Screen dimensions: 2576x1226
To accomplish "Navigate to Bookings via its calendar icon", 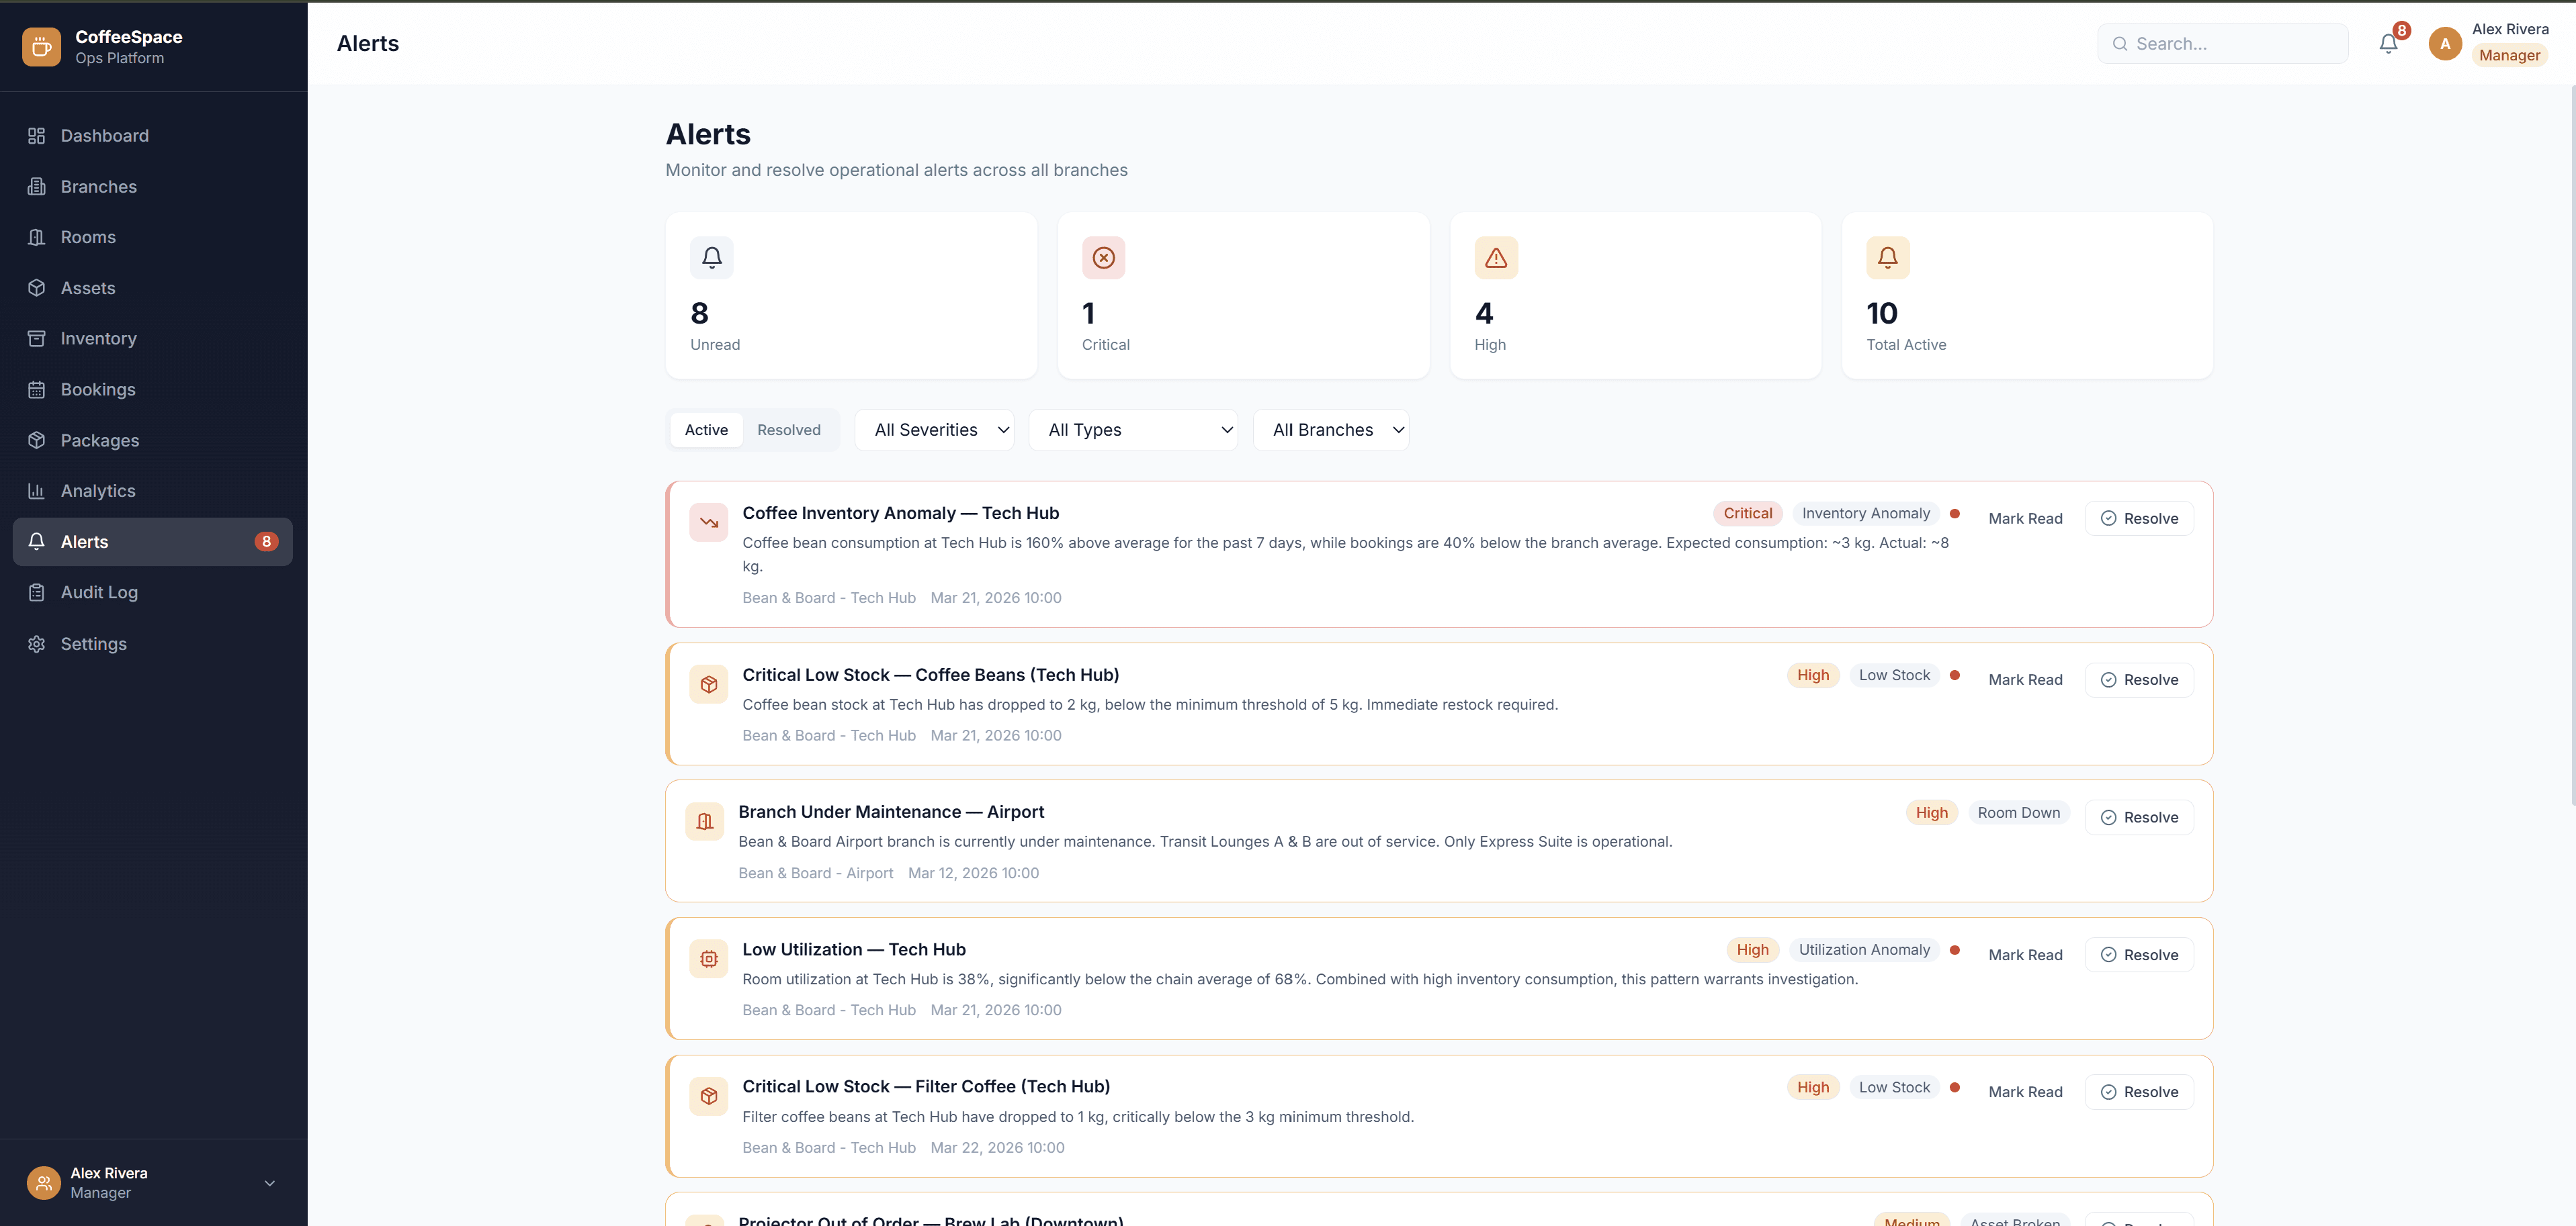I will (36, 389).
